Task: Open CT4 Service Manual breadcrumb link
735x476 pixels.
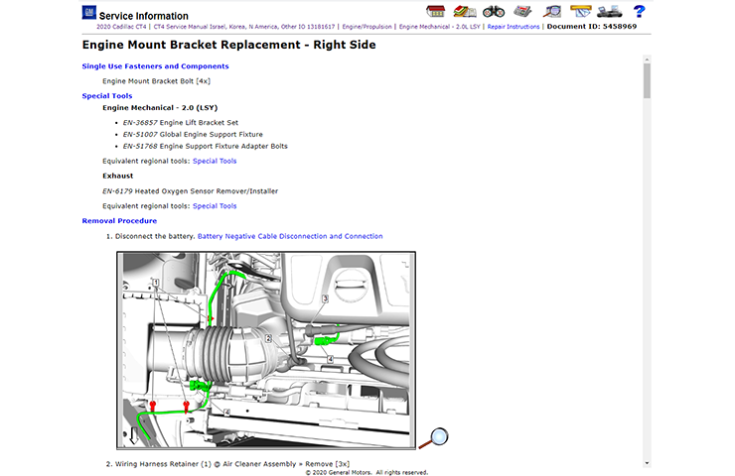Action: pyautogui.click(x=244, y=27)
